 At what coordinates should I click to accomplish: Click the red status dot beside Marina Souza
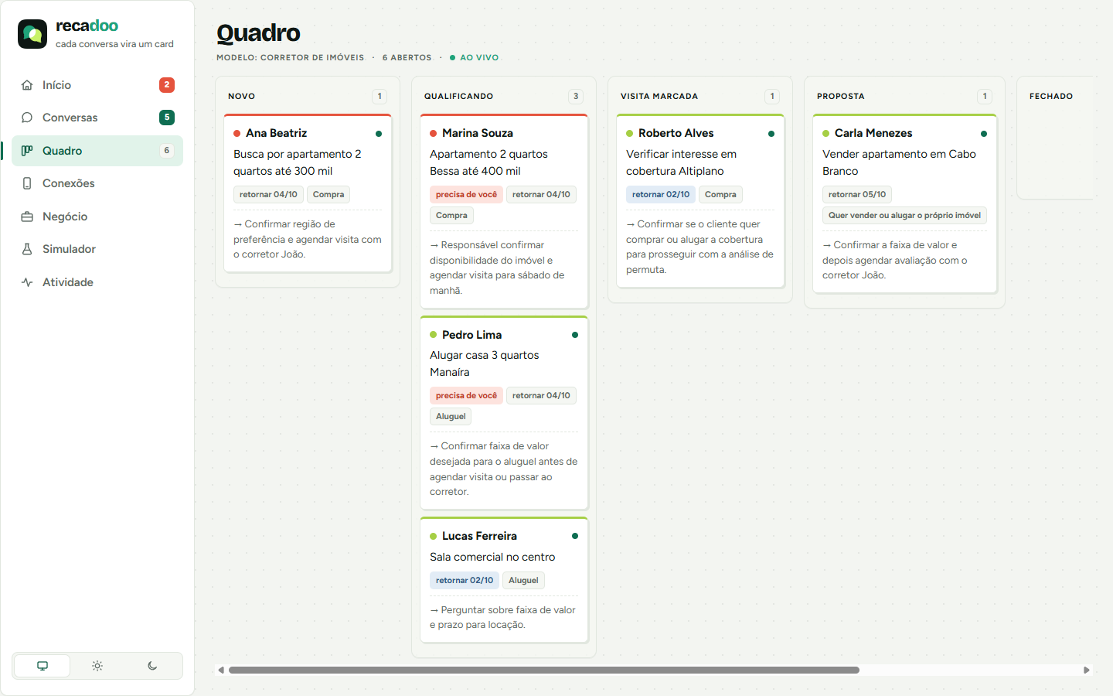tap(434, 134)
